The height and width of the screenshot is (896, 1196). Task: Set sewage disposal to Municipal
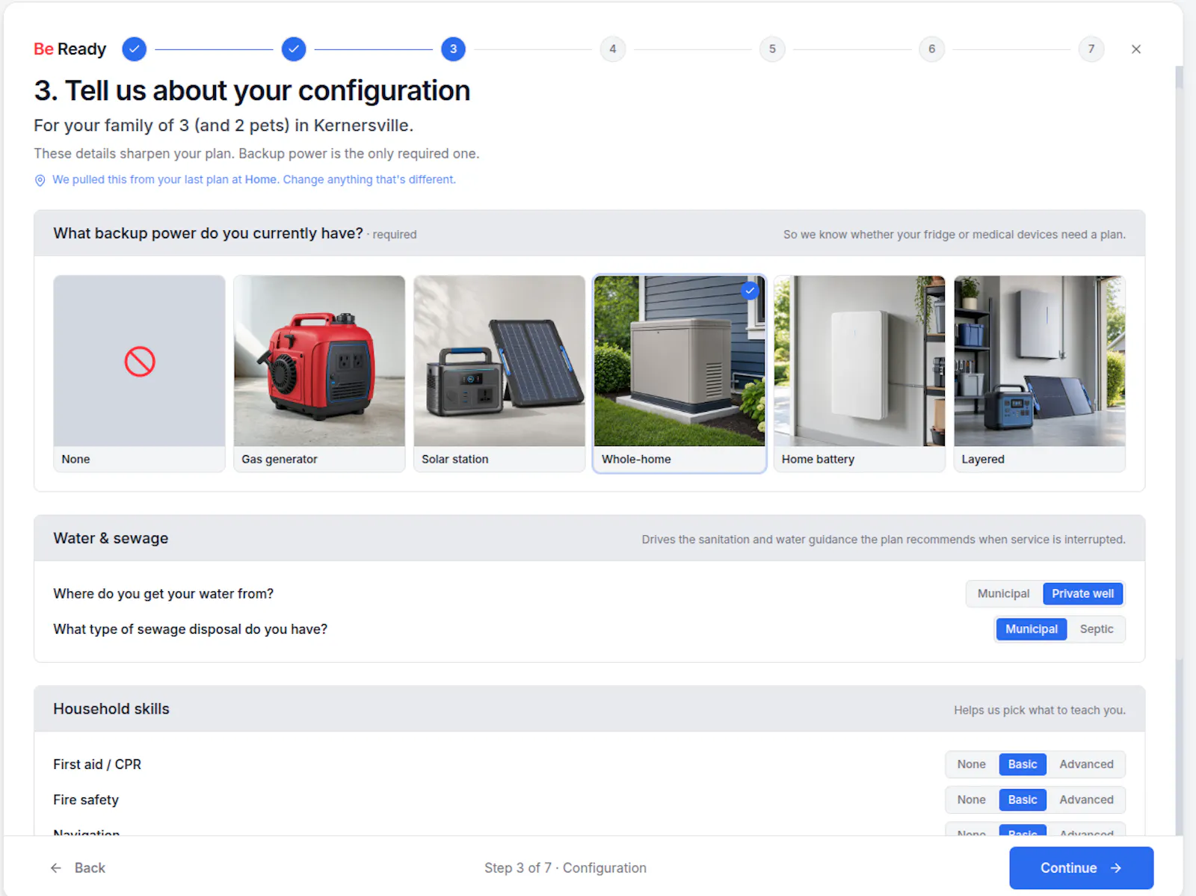[1032, 629]
